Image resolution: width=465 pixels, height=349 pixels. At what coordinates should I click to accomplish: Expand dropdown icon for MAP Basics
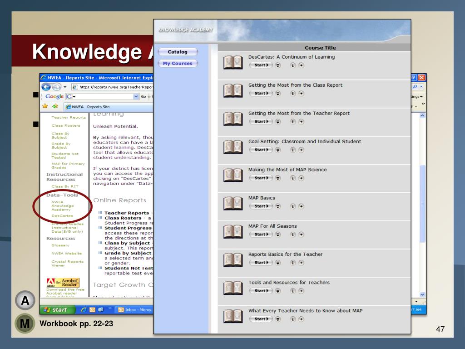pos(278,206)
